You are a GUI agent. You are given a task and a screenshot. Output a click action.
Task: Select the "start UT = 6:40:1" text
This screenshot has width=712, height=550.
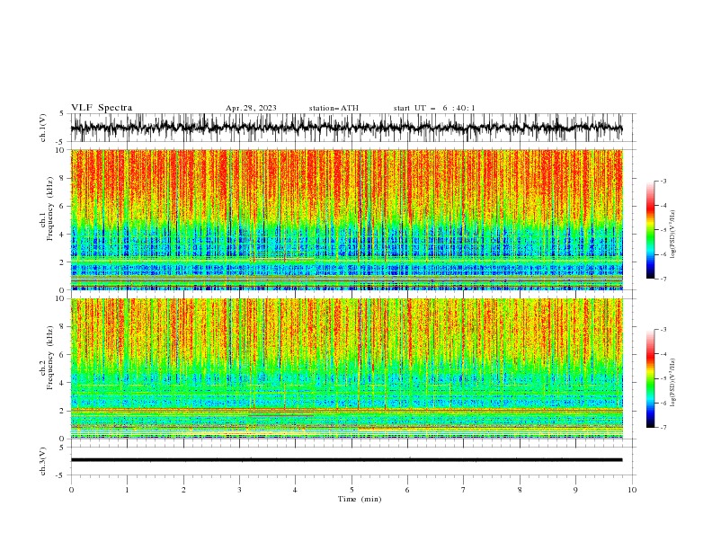[434, 108]
